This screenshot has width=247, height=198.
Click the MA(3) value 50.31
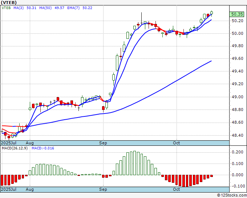click(31, 8)
